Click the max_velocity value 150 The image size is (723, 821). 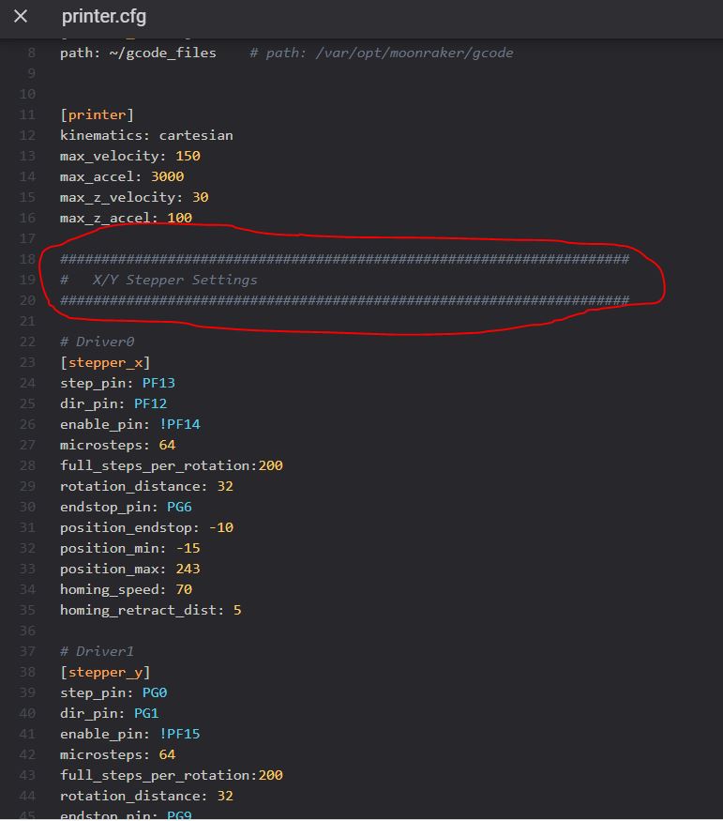pos(188,156)
